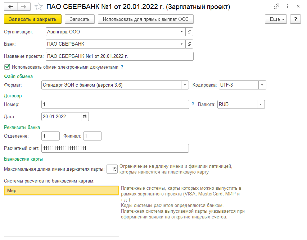Open the Банк record with open icon
This screenshot has height=240, width=307.
(190, 44)
